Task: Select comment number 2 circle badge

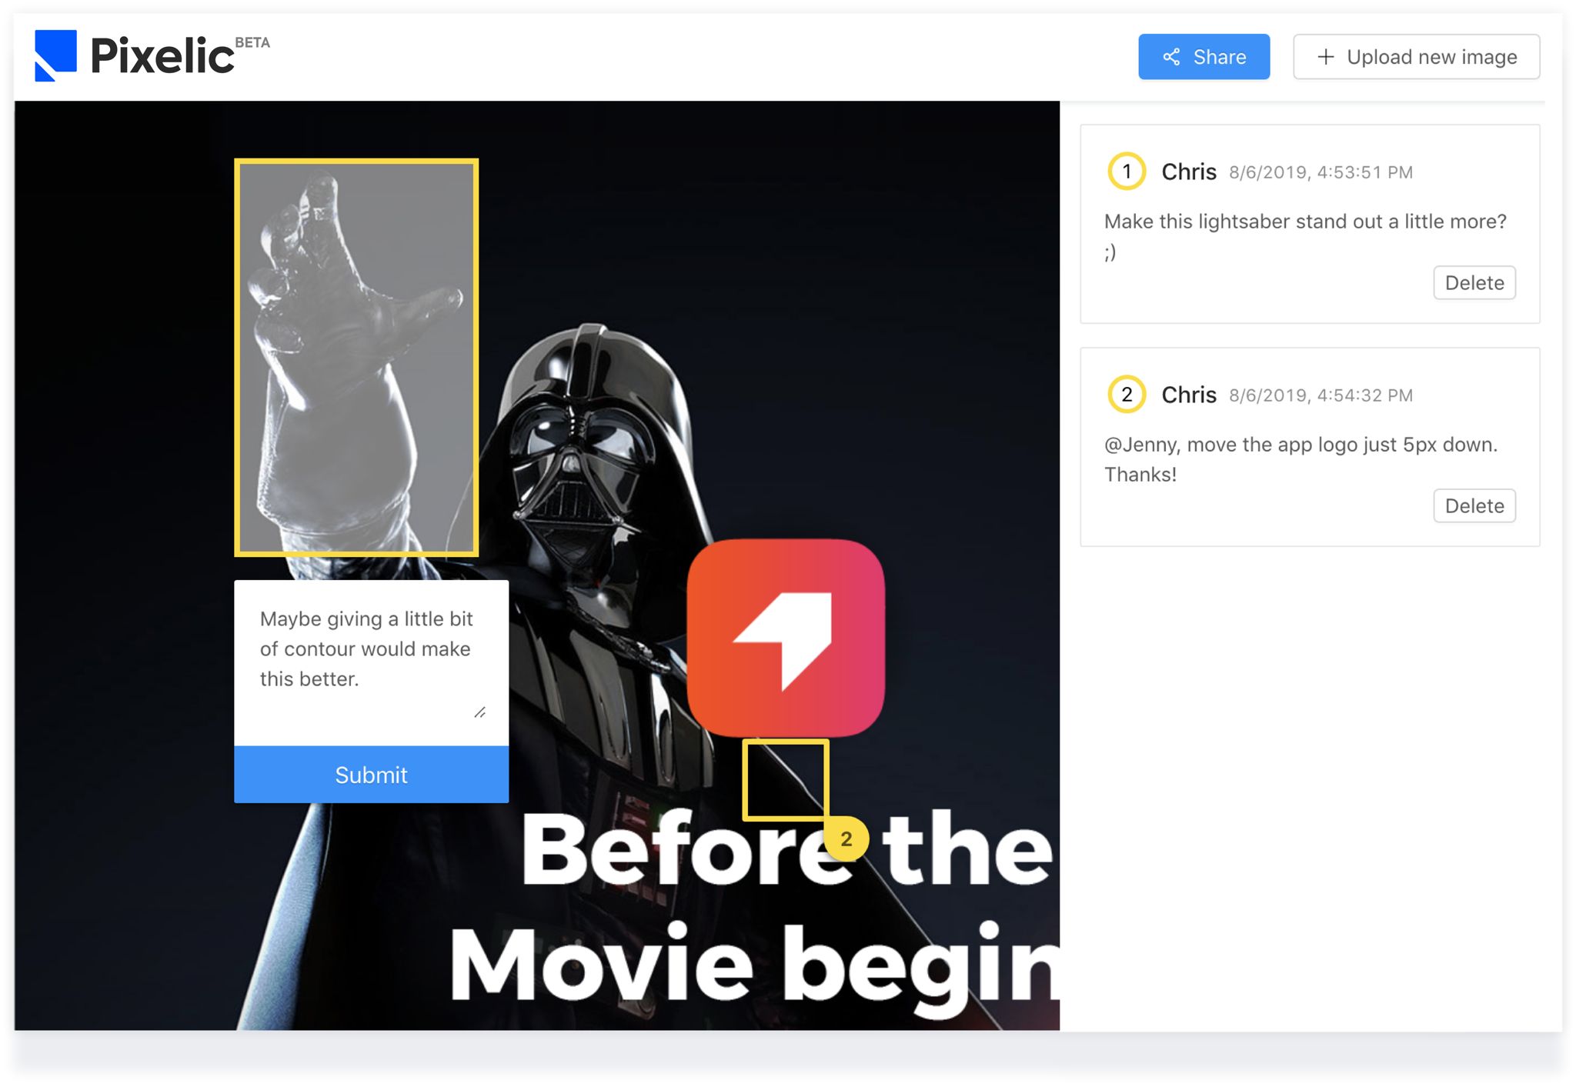Action: coord(1126,395)
